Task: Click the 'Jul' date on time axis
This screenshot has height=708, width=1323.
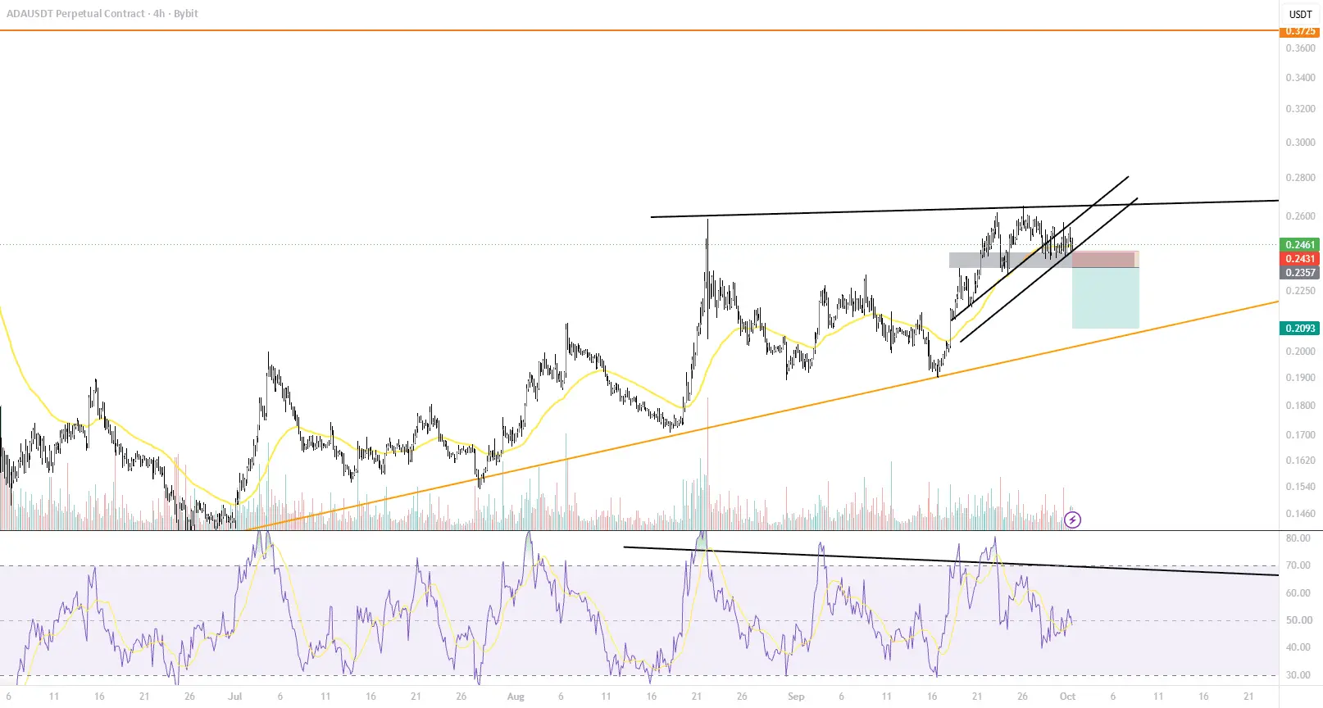Action: click(x=235, y=697)
